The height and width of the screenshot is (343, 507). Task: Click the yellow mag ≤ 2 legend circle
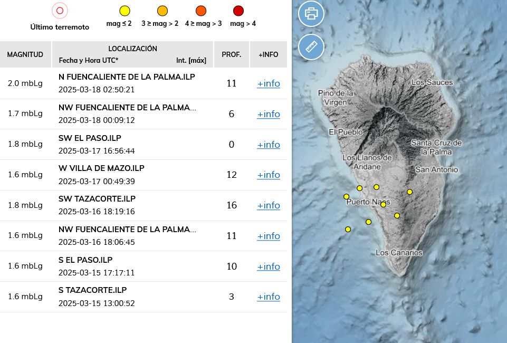point(125,11)
